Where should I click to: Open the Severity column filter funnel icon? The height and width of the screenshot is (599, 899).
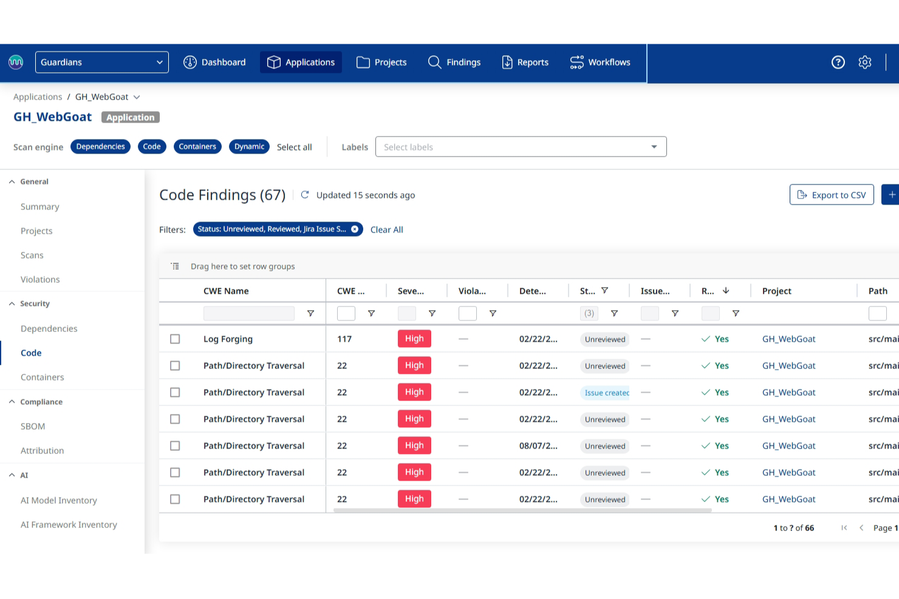pos(432,313)
